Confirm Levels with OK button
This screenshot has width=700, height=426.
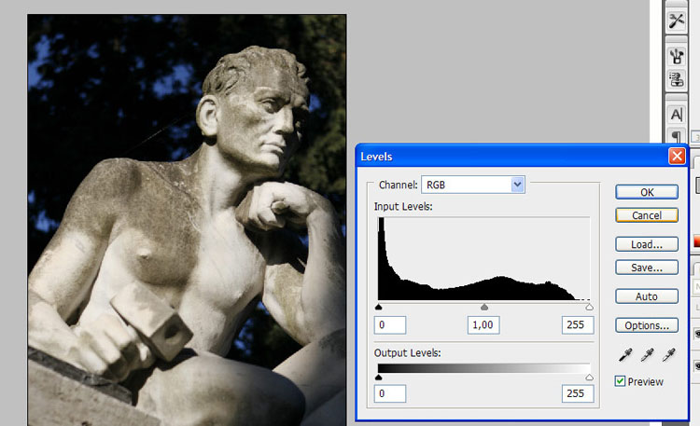click(647, 192)
